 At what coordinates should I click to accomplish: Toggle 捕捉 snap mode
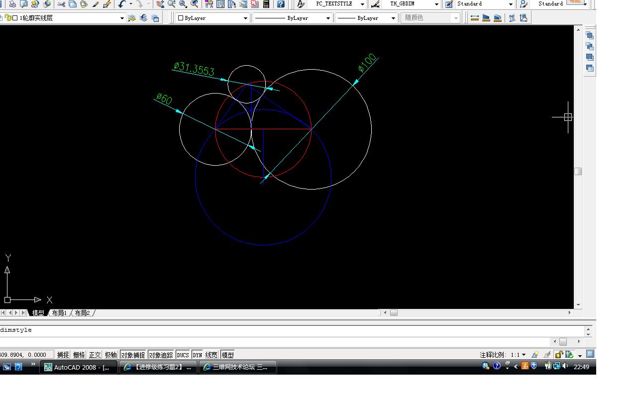63,355
